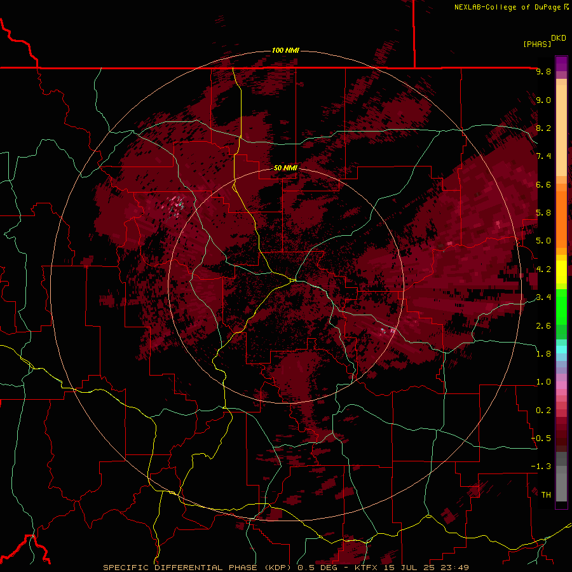Pick the cyan legend color band
This screenshot has height=572, width=572.
[561, 350]
